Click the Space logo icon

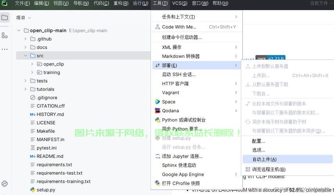point(157,102)
